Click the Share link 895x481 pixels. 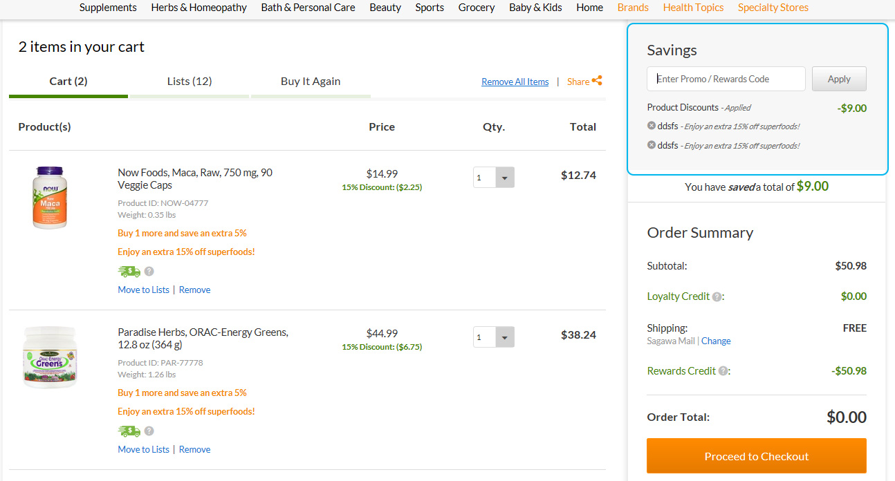click(x=578, y=82)
